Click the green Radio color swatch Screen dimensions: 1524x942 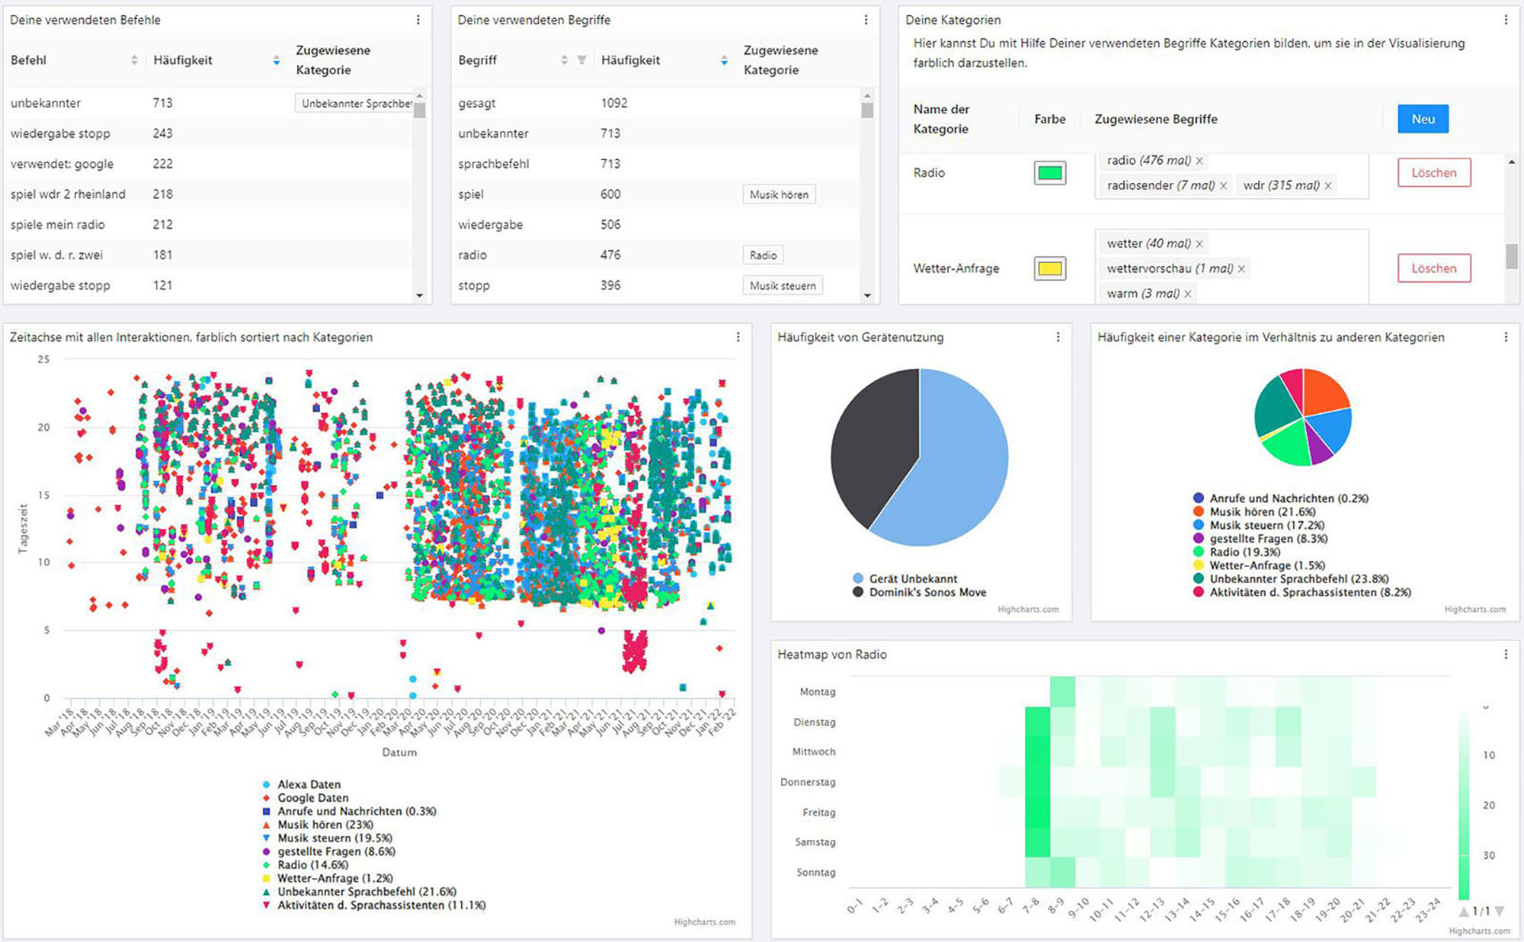(1049, 173)
